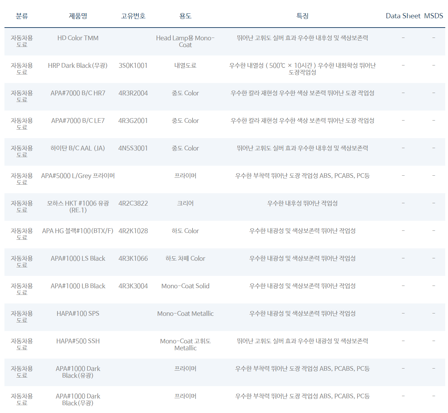This screenshot has width=448, height=413.
Task: Click the APA#7000 B/C HR7 product
Action: [78, 93]
